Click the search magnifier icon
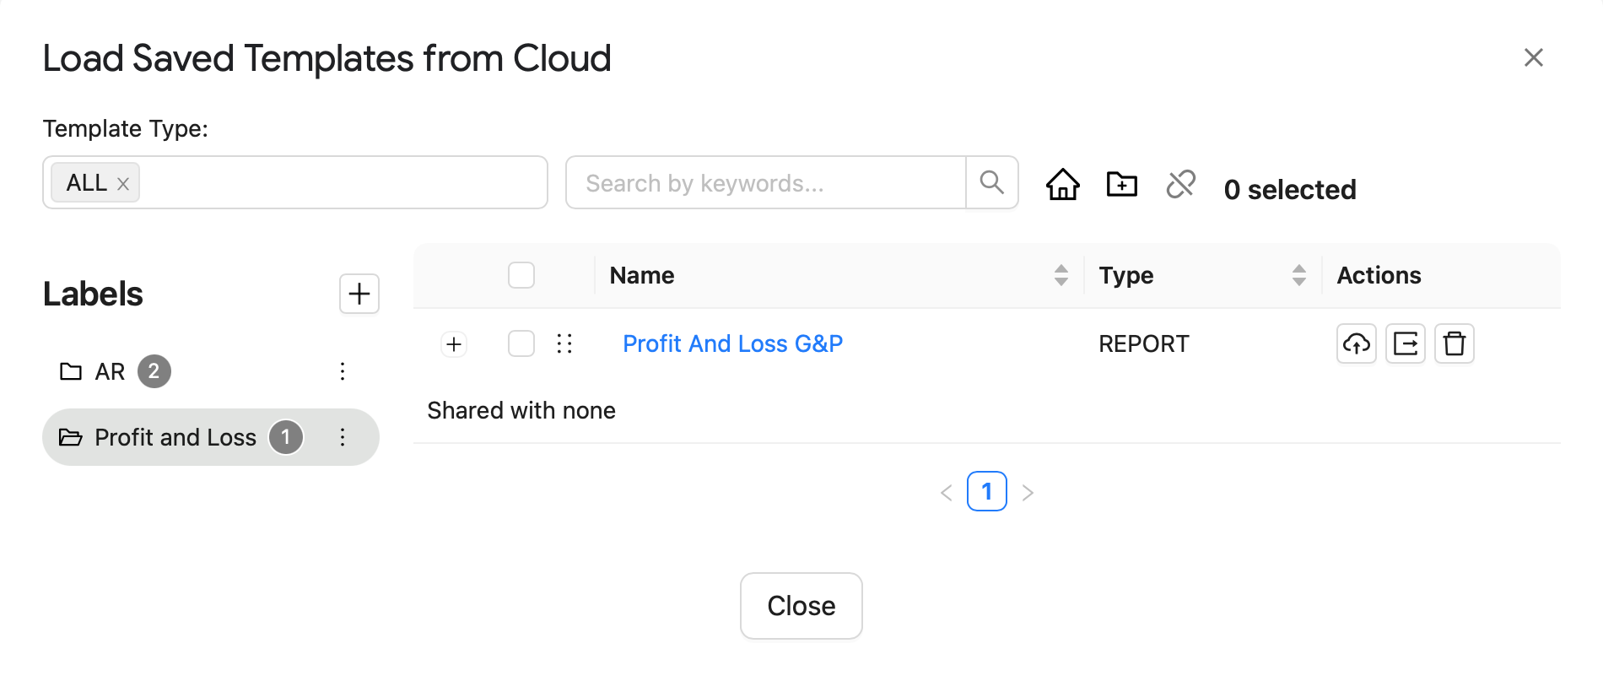 pos(992,182)
